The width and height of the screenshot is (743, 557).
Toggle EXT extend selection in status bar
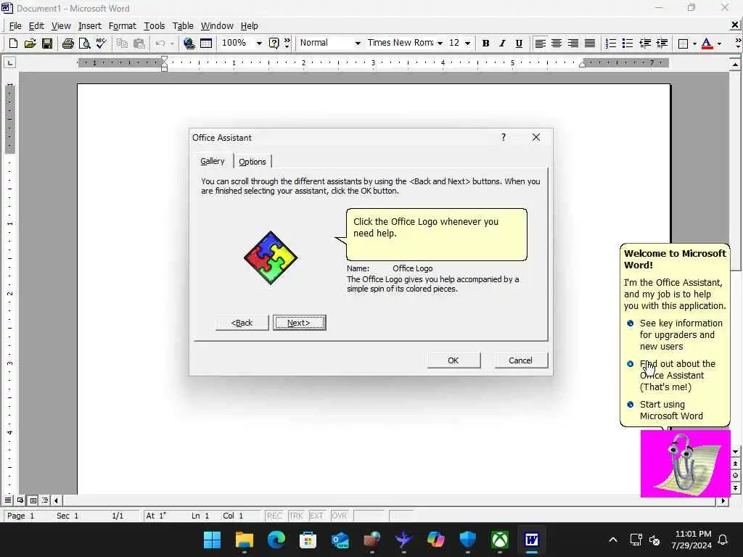click(x=316, y=516)
